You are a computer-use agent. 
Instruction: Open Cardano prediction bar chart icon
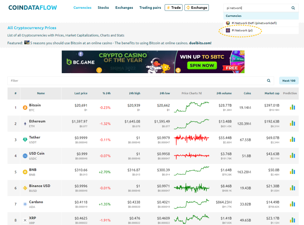292,204
